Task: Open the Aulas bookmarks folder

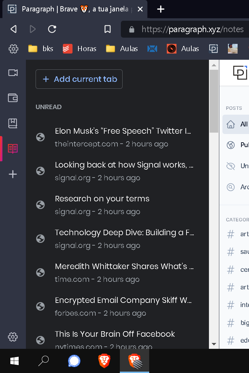Action: click(122, 49)
